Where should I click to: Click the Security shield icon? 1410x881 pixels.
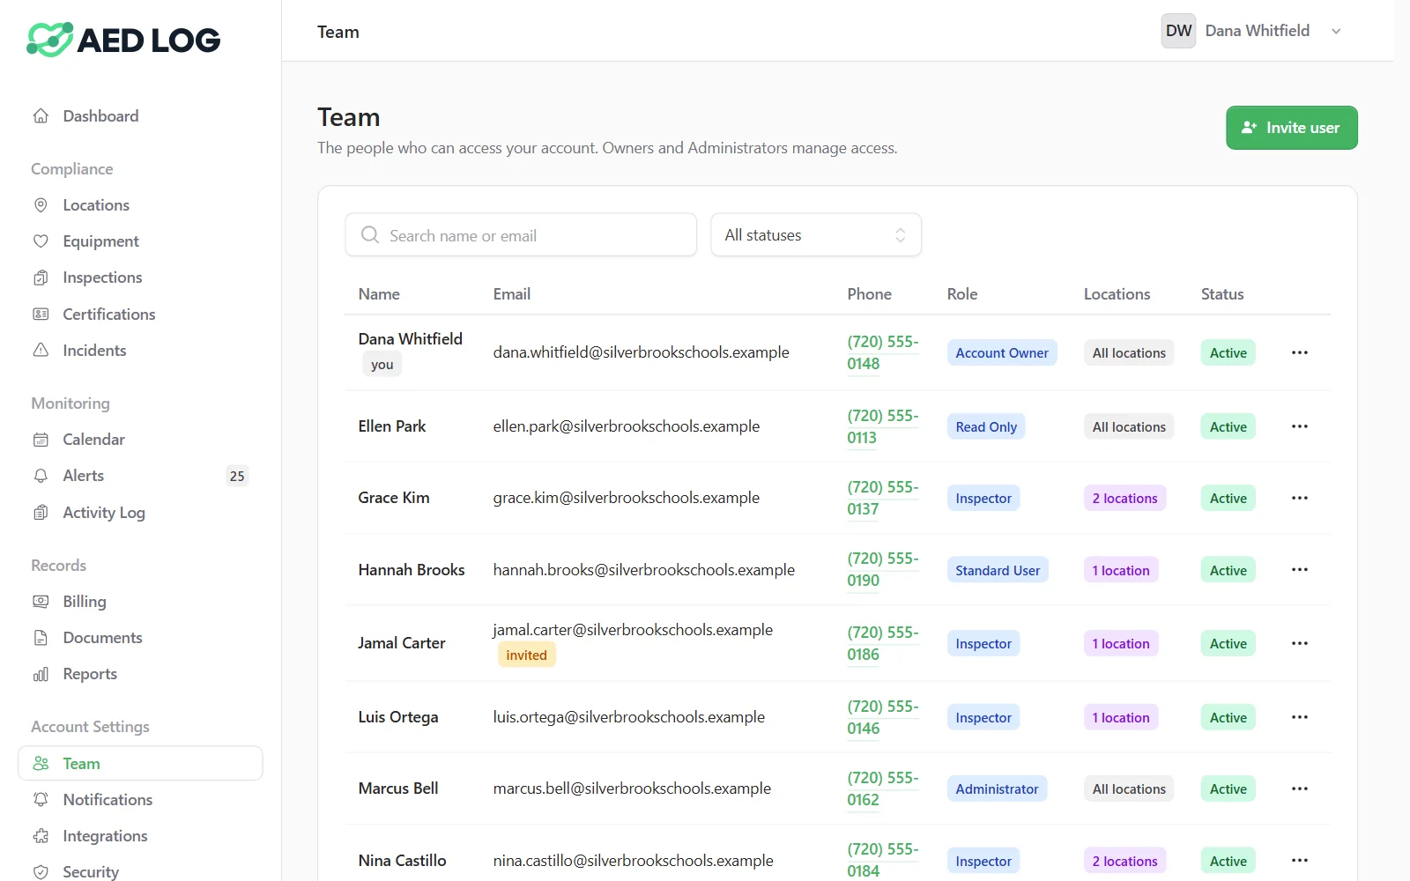(x=41, y=872)
